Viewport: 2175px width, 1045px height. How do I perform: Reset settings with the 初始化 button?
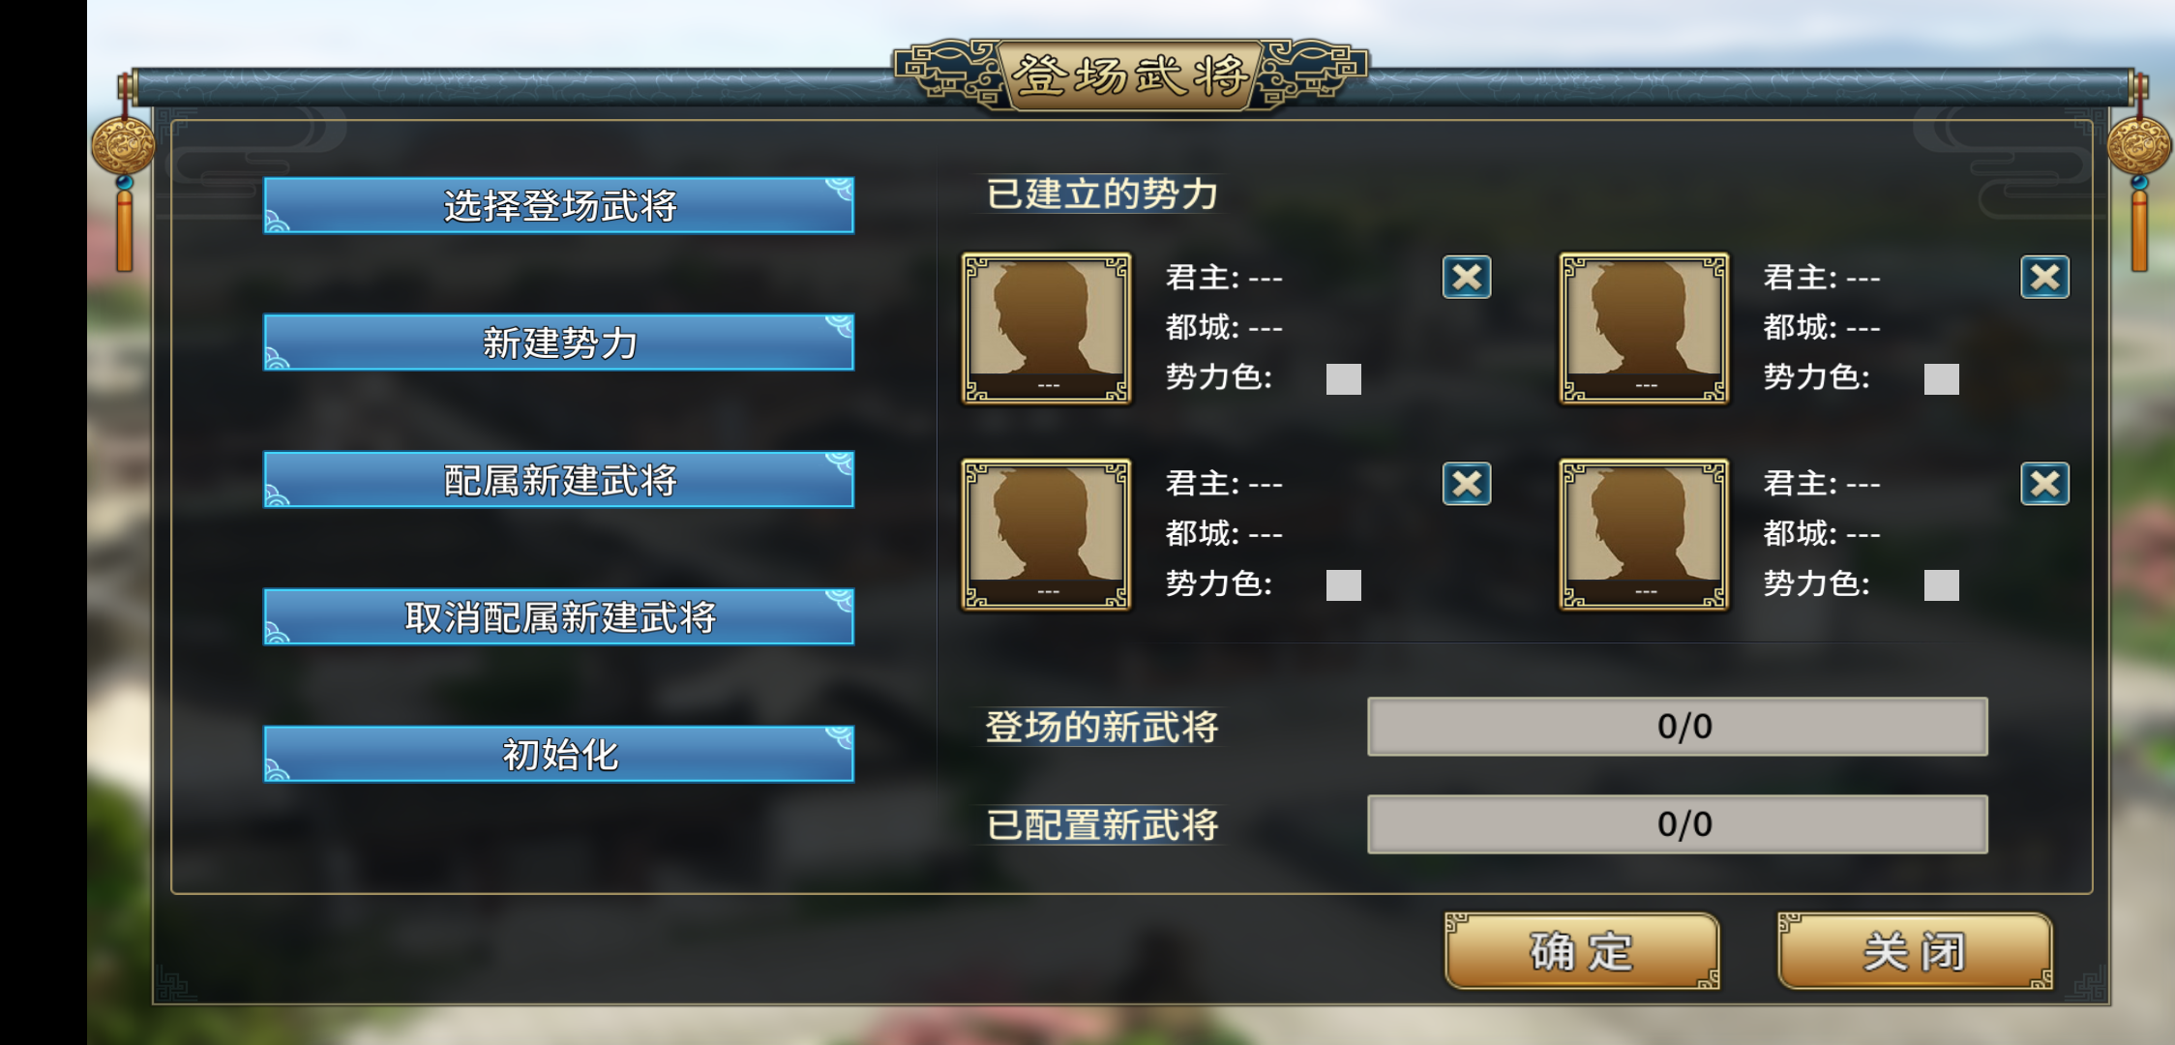point(559,755)
